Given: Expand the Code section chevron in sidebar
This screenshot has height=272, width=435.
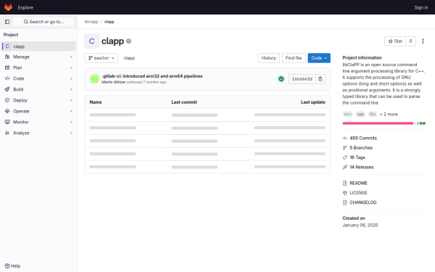Looking at the screenshot, I should tap(71, 78).
